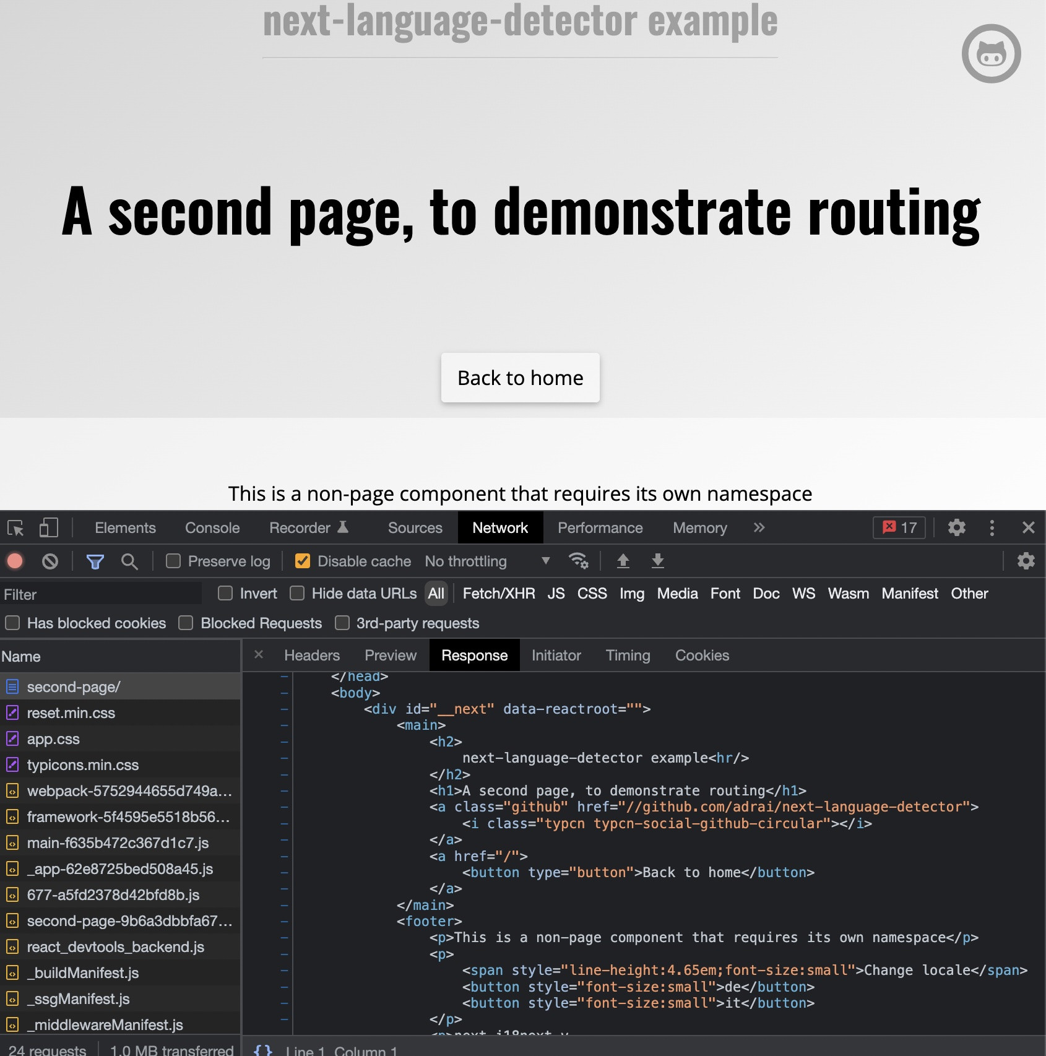Open the DevTools settings gear
Viewport: 1046px width, 1056px height.
[x=956, y=528]
